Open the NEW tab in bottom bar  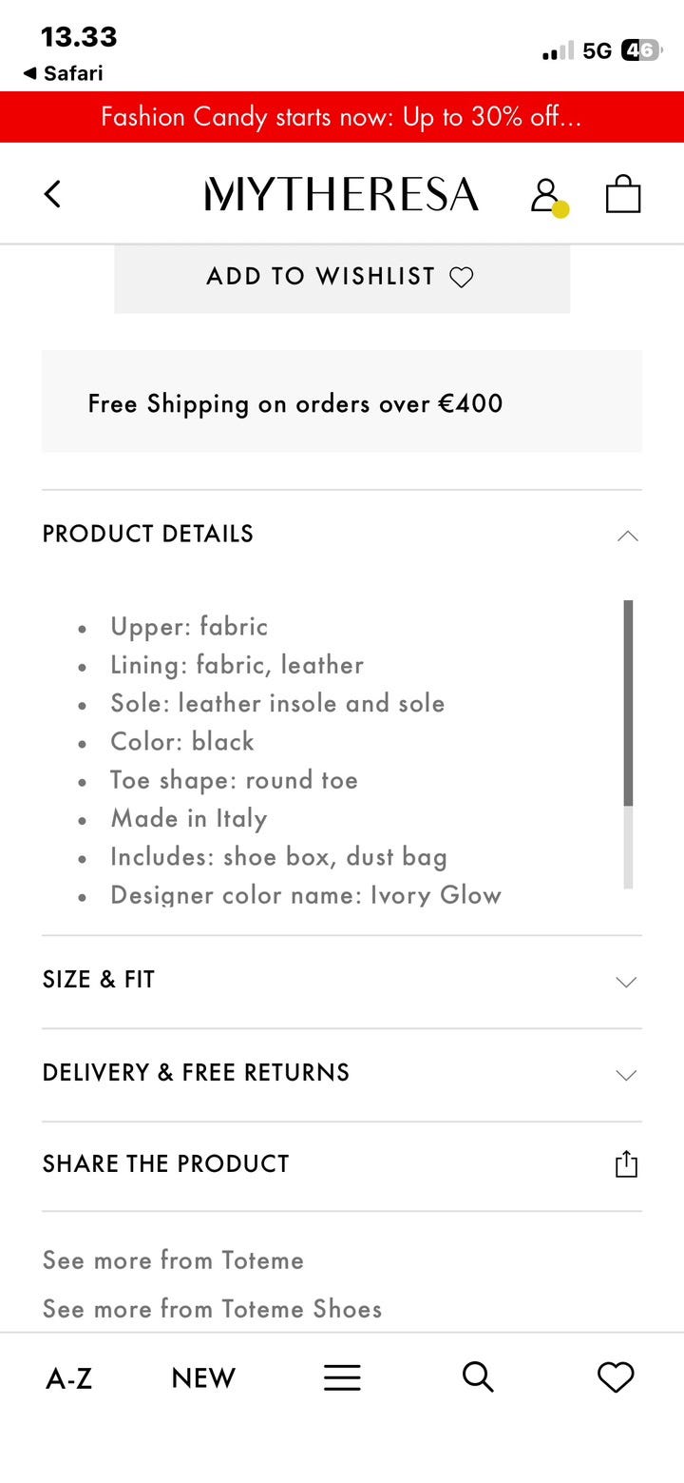[202, 1376]
